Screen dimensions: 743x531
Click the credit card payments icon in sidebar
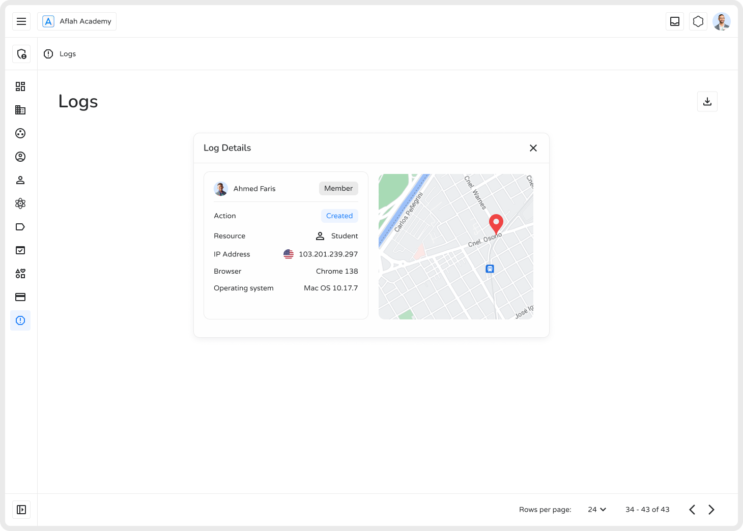coord(20,297)
